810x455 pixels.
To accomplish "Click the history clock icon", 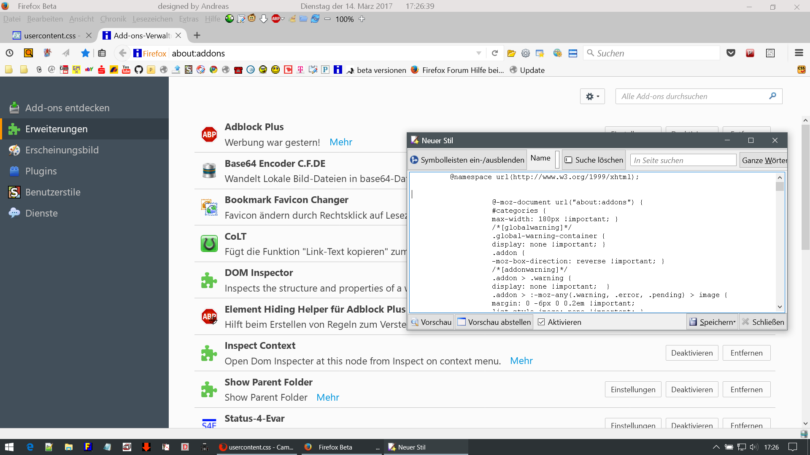I will click(9, 53).
